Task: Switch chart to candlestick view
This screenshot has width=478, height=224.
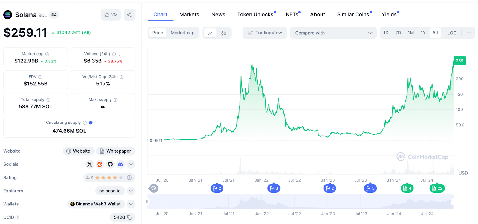Action: [224, 33]
